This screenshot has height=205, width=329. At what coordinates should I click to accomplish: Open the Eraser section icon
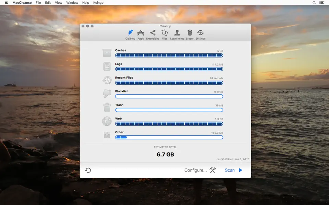pyautogui.click(x=190, y=33)
